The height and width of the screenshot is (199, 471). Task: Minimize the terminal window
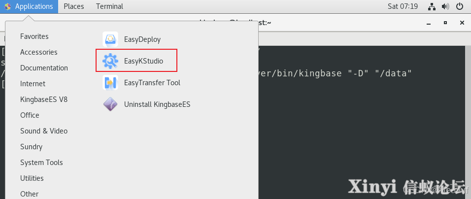tap(429, 23)
